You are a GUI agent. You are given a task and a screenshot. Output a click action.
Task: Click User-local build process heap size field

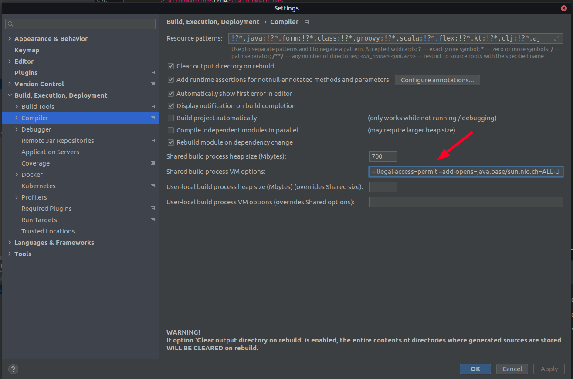pos(383,186)
